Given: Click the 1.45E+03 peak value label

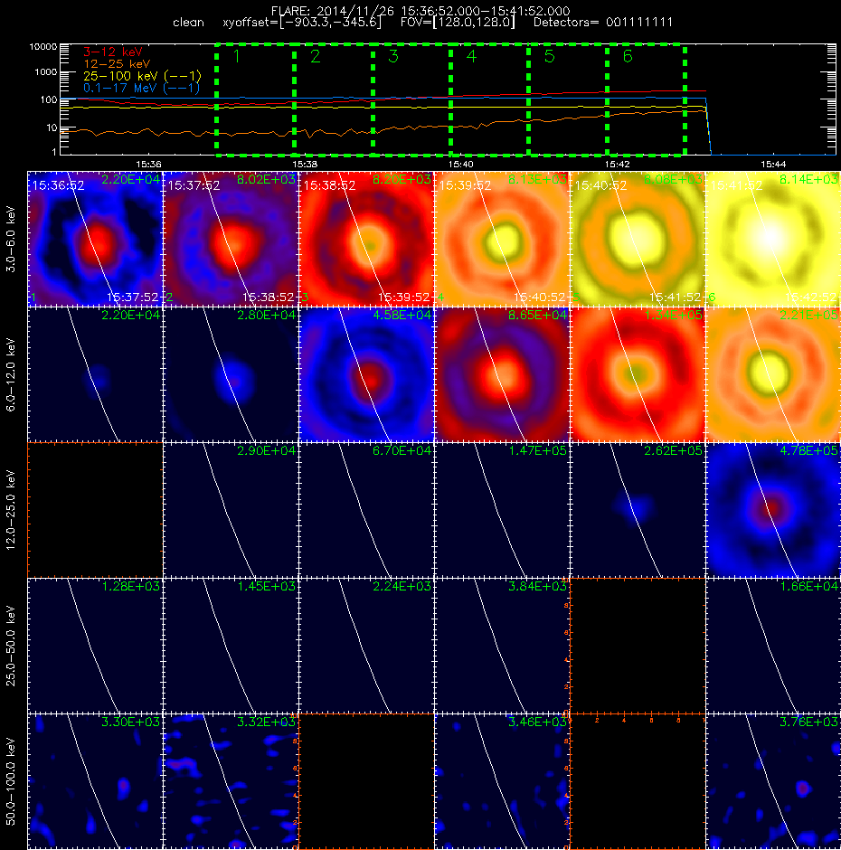Looking at the screenshot, I should [x=266, y=586].
